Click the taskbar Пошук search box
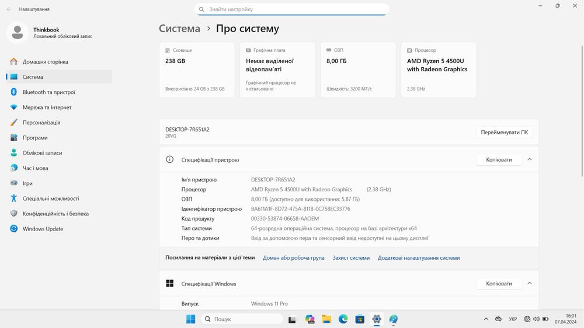Viewport: 584px width, 328px height. (242, 319)
